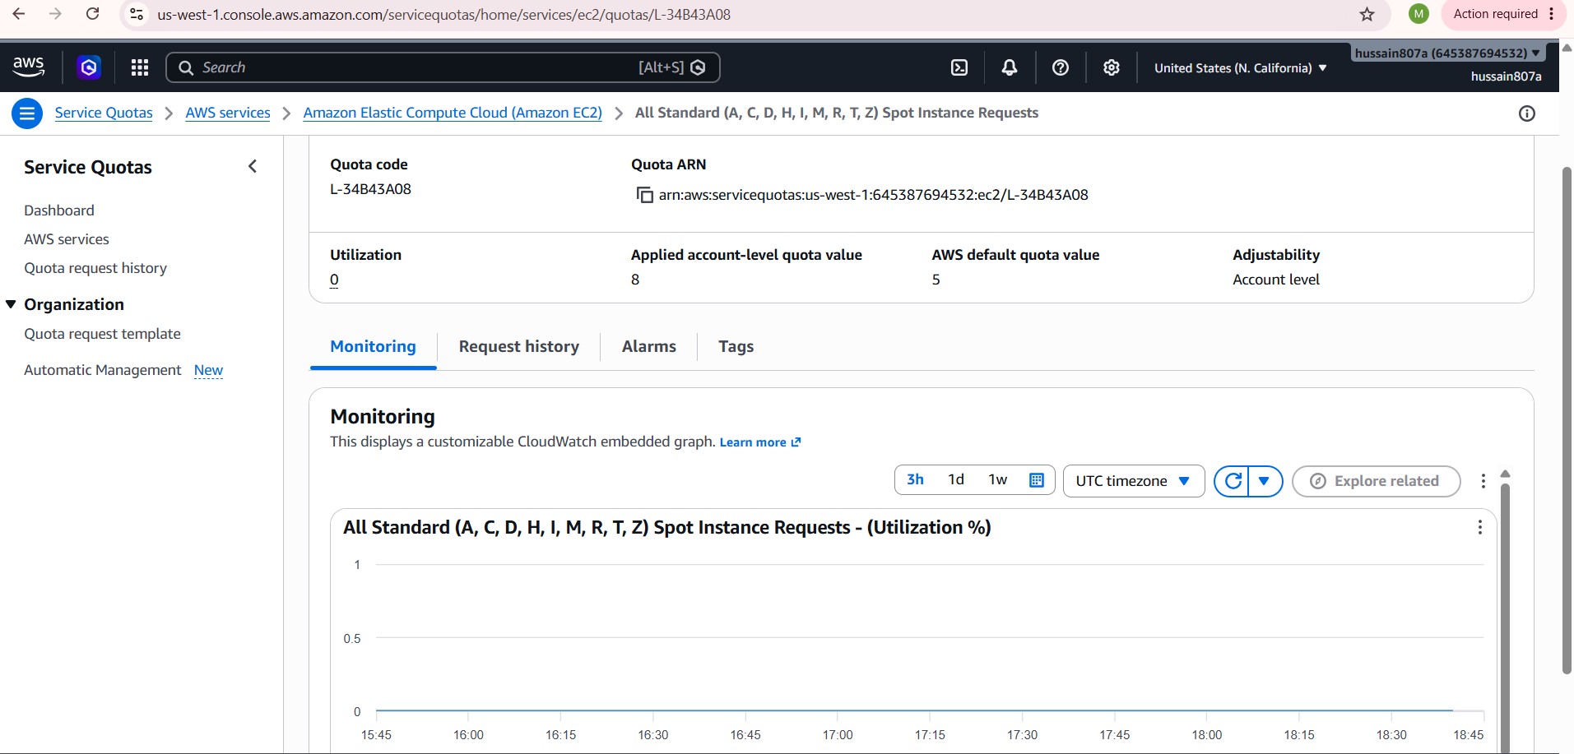Viewport: 1574px width, 754px height.
Task: Focus the AWS console search field
Action: [443, 67]
